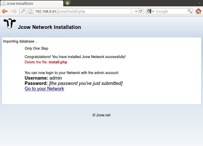Expand the address bar history dropdown
Viewport: 203px width, 146px height.
(x=136, y=11)
